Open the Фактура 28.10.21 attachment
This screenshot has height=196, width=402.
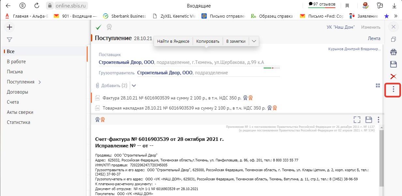click(172, 98)
